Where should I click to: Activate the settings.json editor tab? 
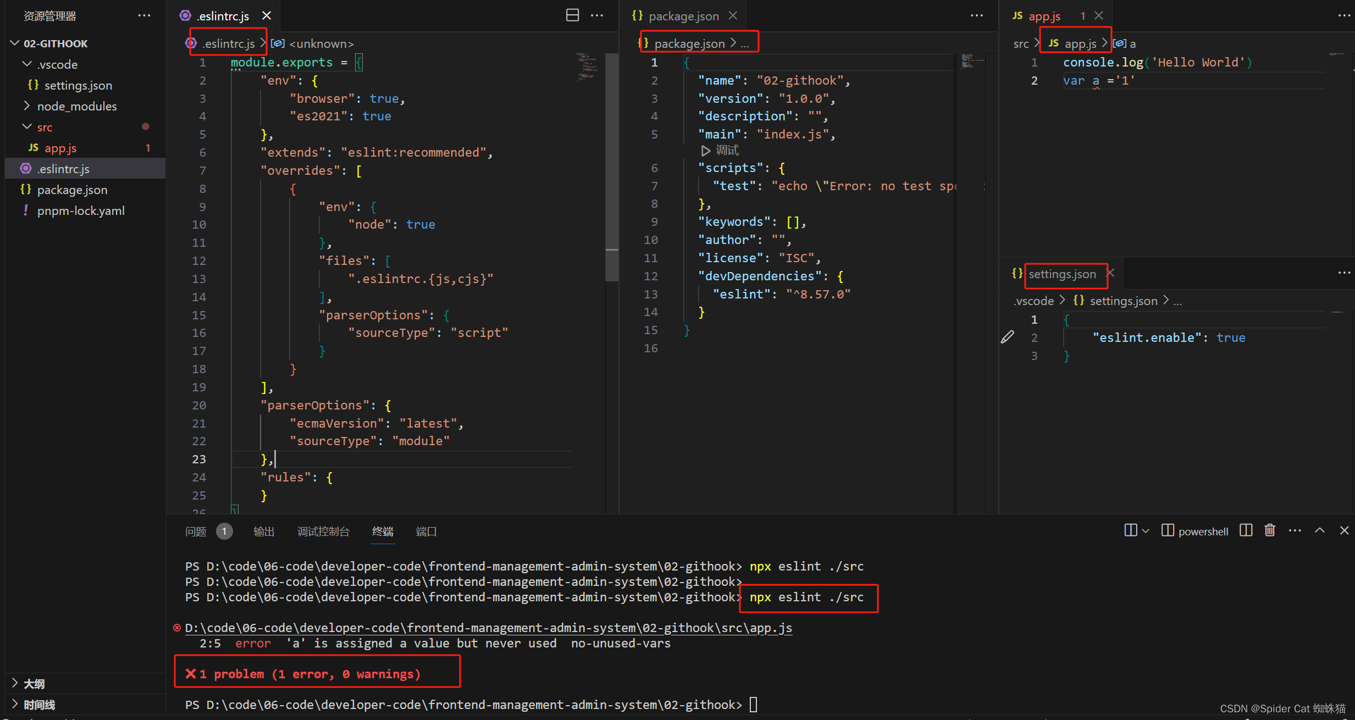click(x=1062, y=274)
